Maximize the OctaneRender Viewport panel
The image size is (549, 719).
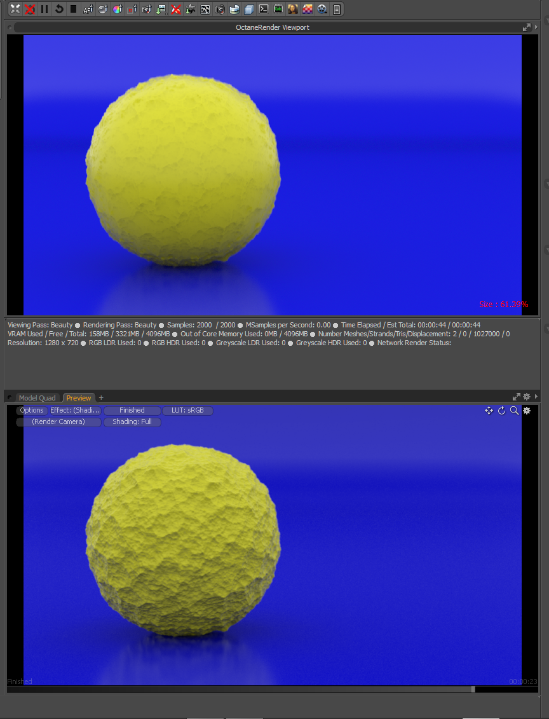(527, 27)
